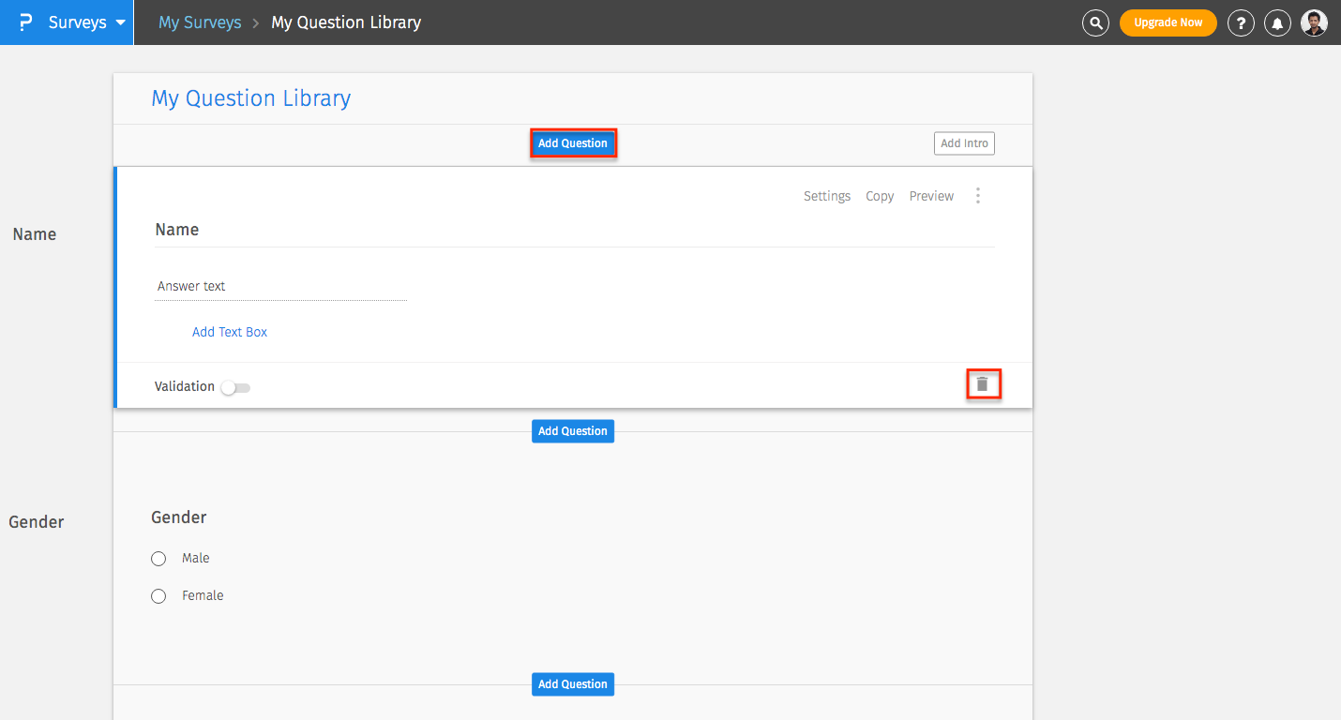This screenshot has width=1341, height=720.
Task: Open the three-dot more options menu
Action: tap(978, 195)
